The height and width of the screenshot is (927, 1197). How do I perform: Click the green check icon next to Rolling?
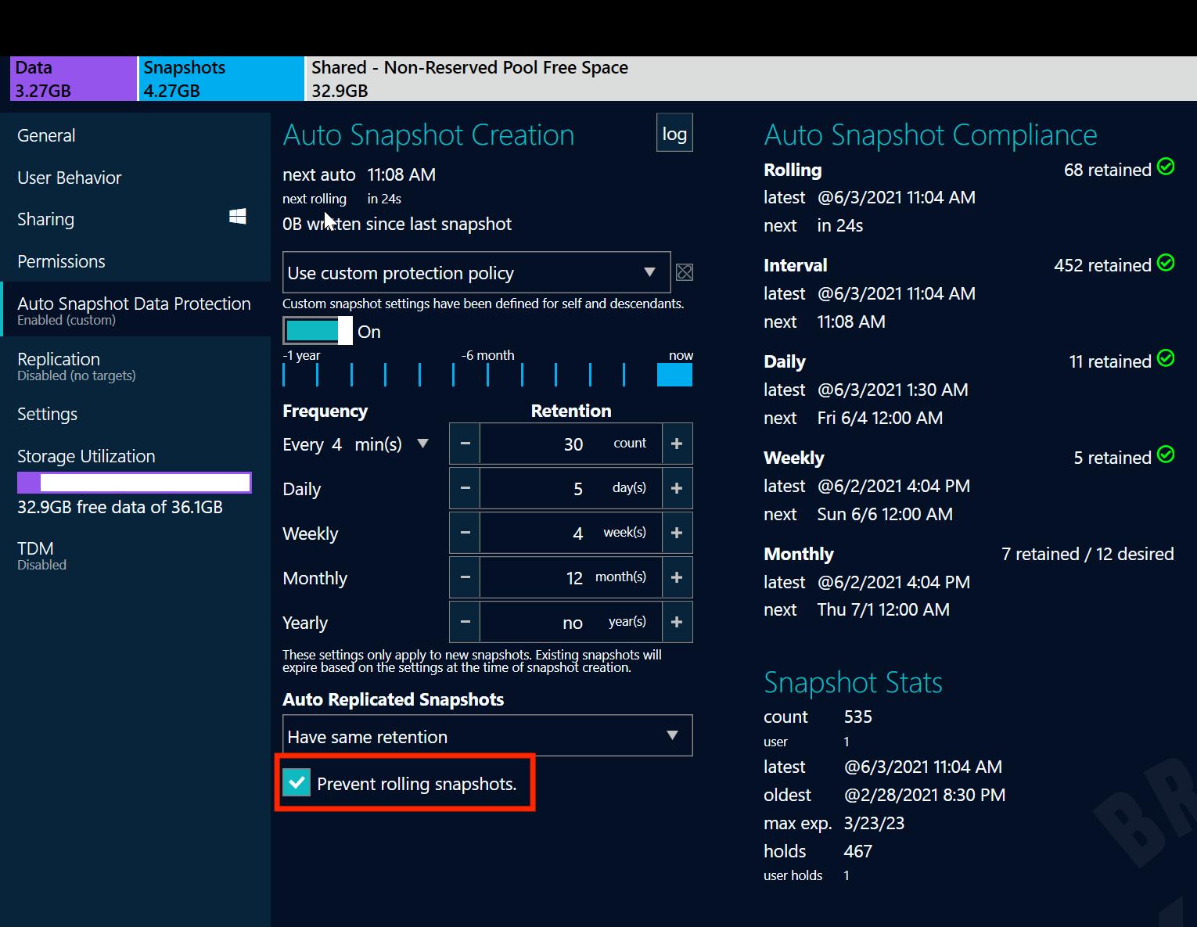1166,167
